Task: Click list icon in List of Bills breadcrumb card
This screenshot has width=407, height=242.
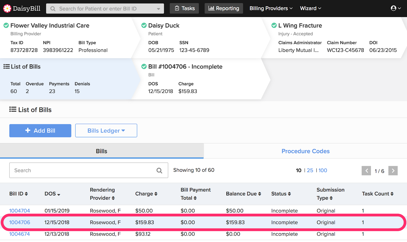Action: tap(6, 67)
